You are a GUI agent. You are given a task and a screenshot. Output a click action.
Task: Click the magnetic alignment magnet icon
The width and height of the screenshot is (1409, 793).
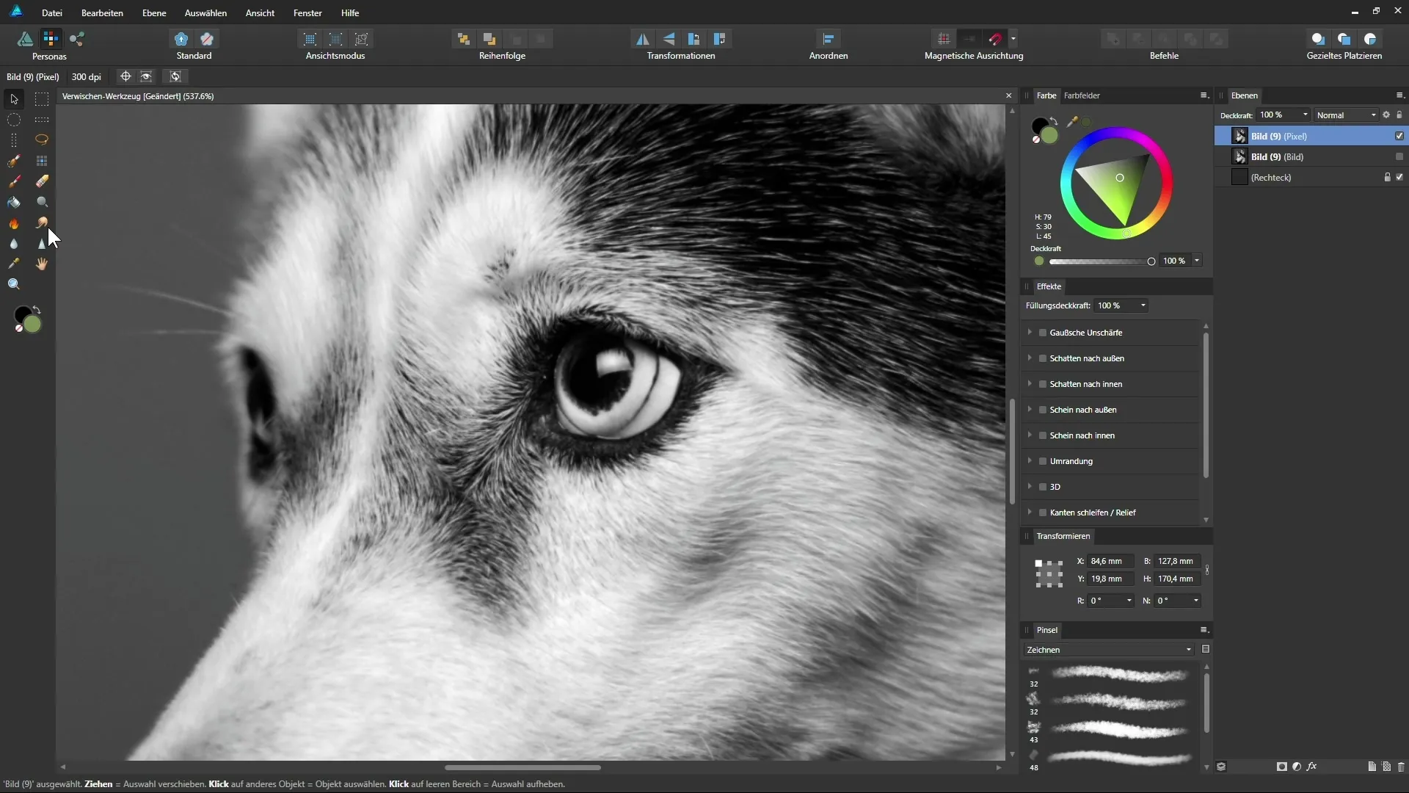[995, 39]
